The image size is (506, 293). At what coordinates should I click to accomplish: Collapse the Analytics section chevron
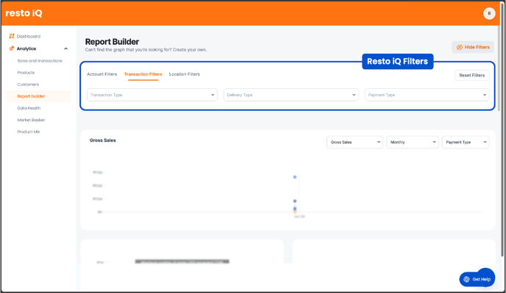click(x=66, y=48)
